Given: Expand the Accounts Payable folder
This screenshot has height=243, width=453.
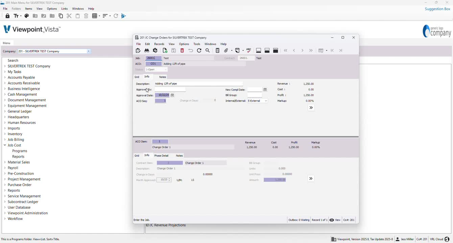Looking at the screenshot, I should click(5, 77).
